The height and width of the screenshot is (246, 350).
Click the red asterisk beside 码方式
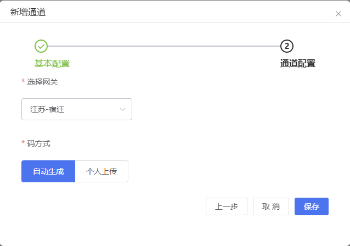pyautogui.click(x=23, y=143)
